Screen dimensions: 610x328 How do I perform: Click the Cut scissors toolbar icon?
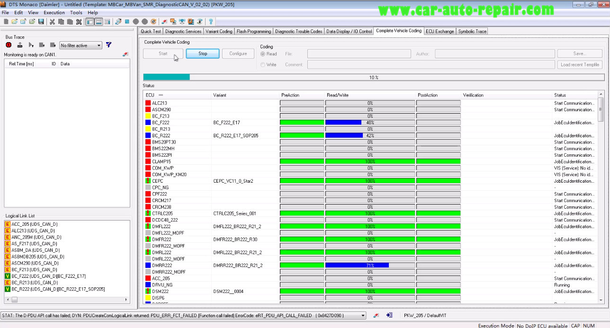(x=52, y=22)
